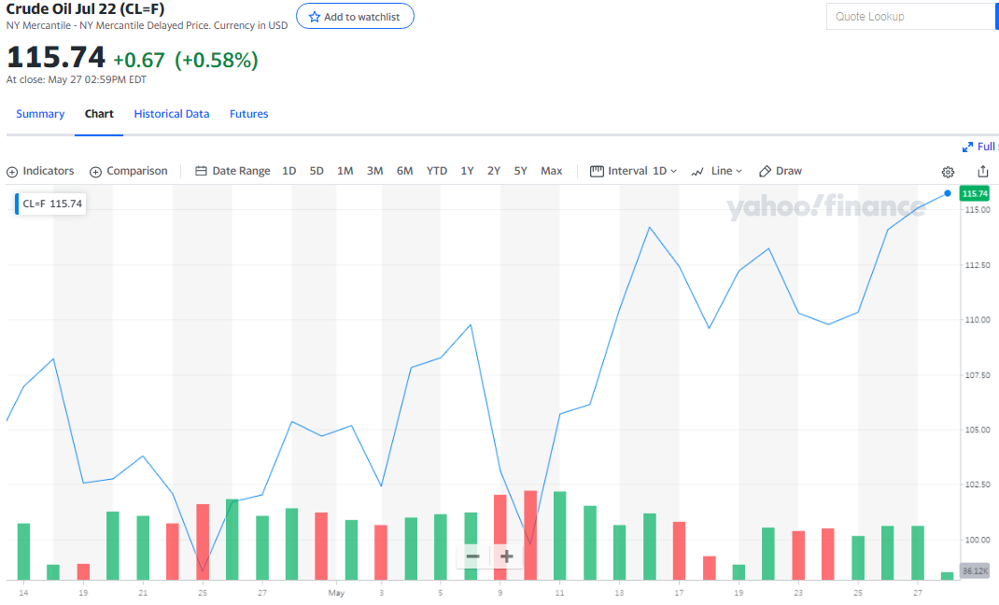
Task: Switch to the Historical Data tab
Action: click(172, 114)
